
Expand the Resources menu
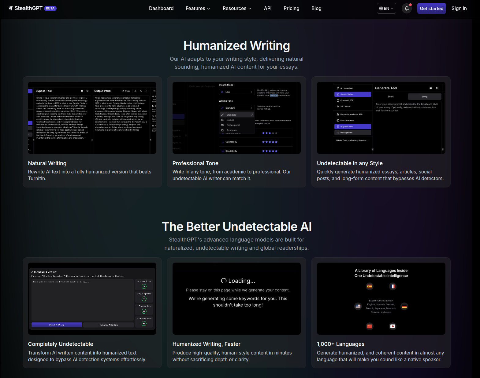point(237,9)
